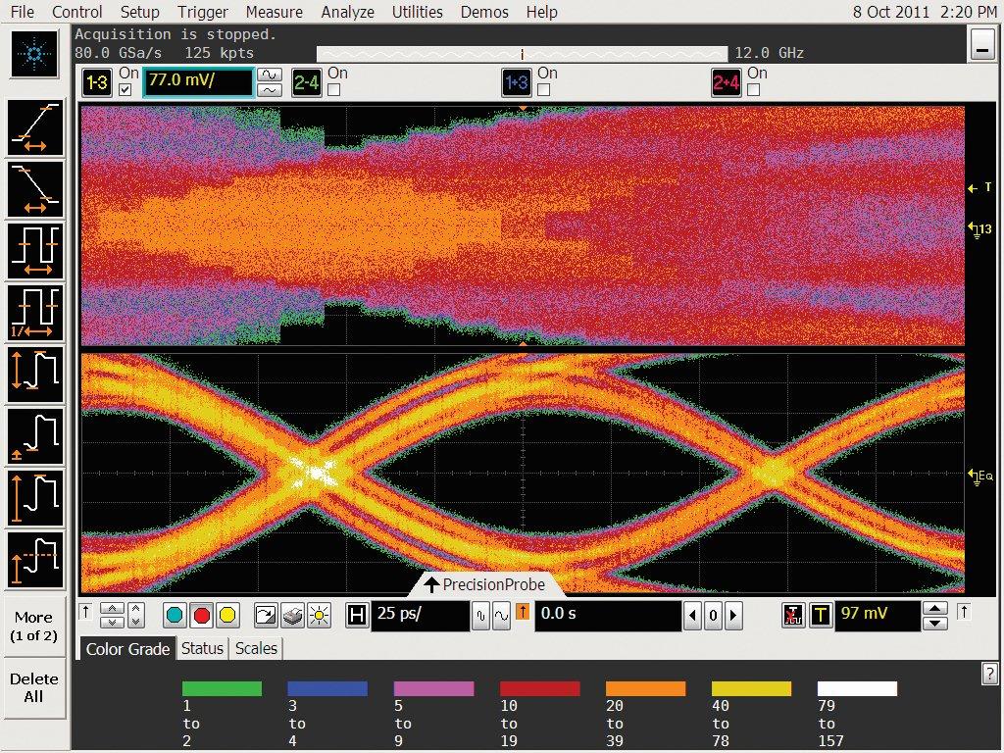Uncheck the channel 1-3 On checkbox
The width and height of the screenshot is (1004, 753).
click(x=125, y=89)
